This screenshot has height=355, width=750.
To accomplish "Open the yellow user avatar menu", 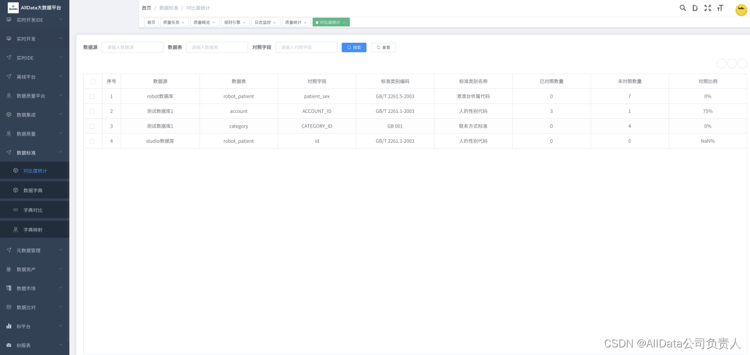I will coord(741,9).
